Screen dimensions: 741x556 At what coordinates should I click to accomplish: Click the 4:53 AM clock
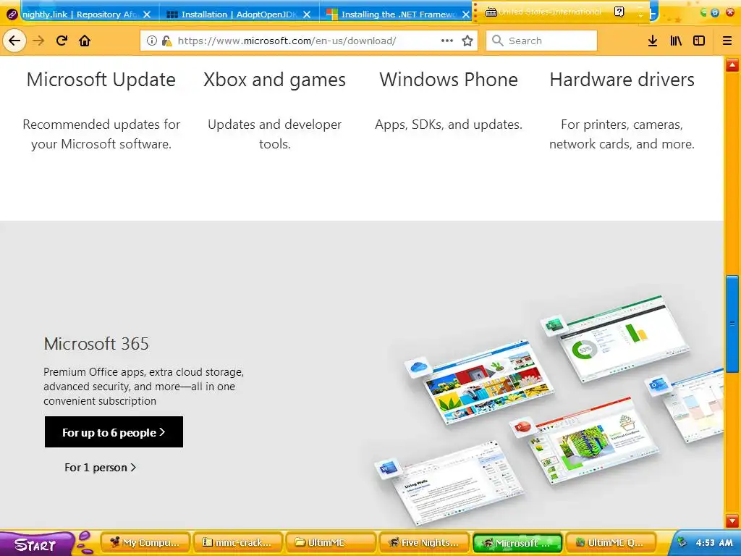pyautogui.click(x=714, y=543)
